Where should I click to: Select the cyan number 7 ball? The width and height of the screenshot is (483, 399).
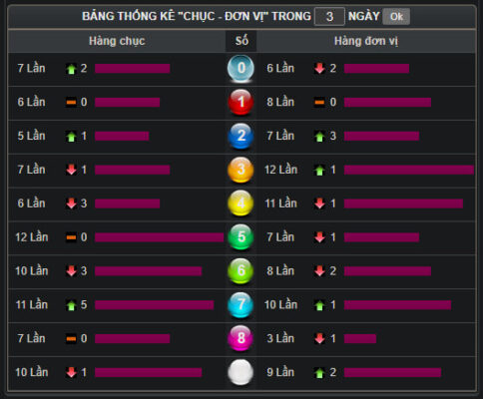(241, 305)
